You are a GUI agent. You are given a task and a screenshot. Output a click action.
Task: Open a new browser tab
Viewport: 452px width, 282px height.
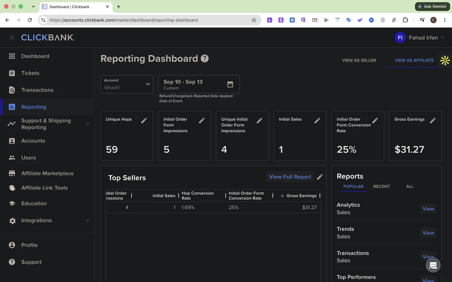(119, 7)
